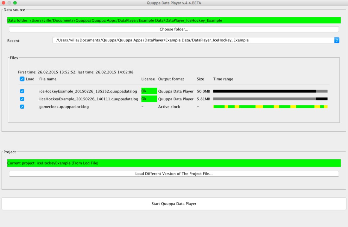This screenshot has width=348, height=227.
Task: Uncheck iceHockeyExample_20150226_135252.quuppadatalog load checkbox
Action: (22, 91)
